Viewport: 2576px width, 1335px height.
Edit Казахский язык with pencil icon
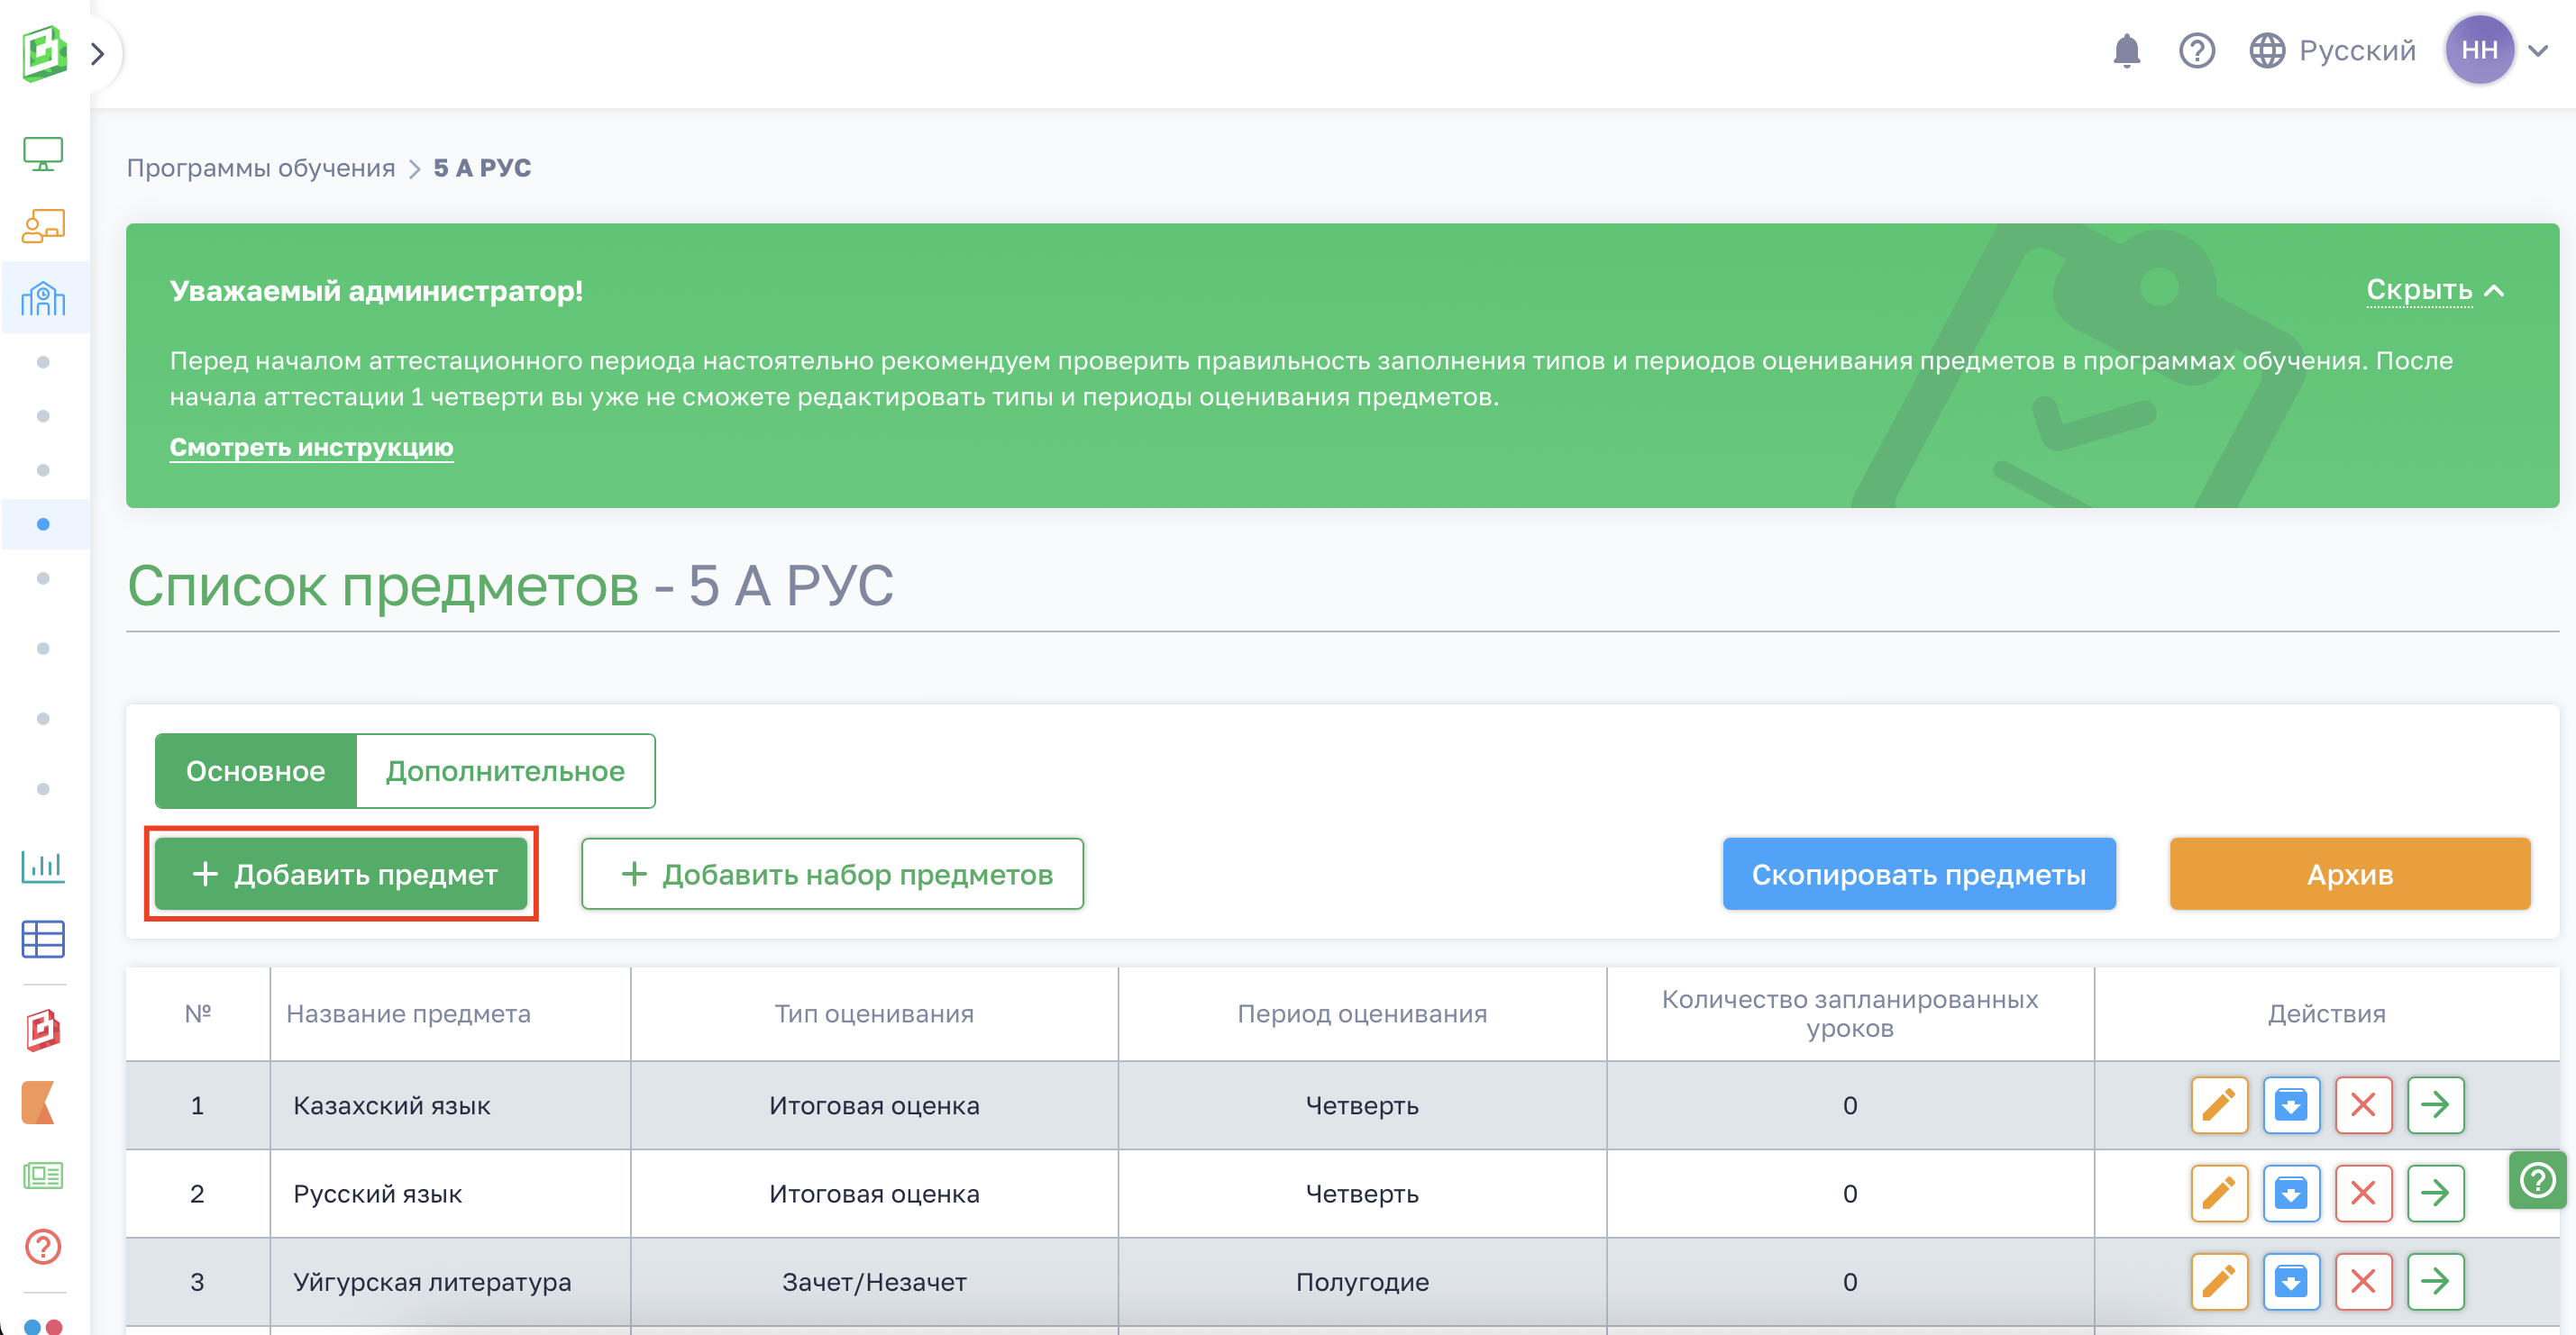point(2218,1105)
